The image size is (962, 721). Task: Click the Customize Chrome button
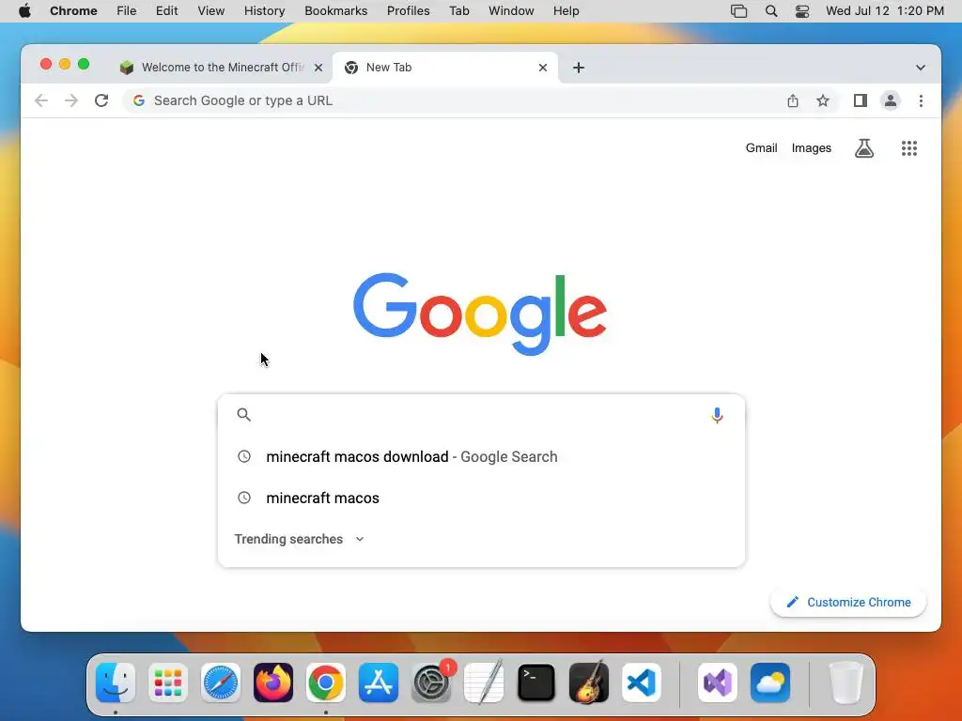848,602
